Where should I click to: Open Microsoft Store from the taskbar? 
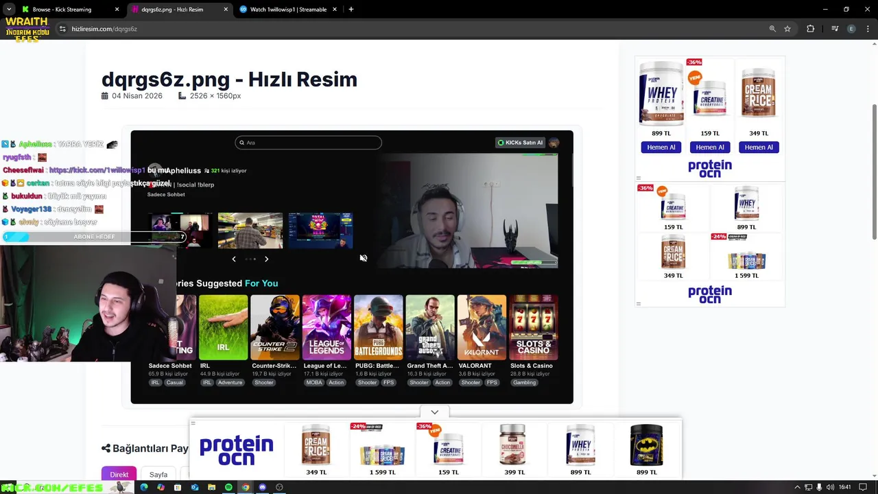[178, 487]
